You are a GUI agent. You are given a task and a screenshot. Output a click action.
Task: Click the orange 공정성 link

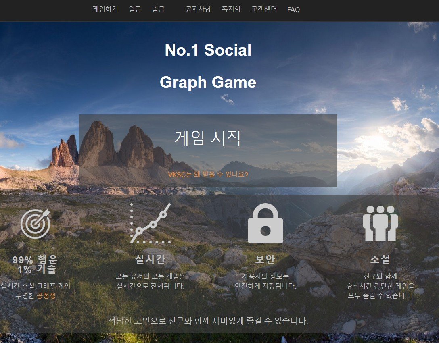coord(46,296)
